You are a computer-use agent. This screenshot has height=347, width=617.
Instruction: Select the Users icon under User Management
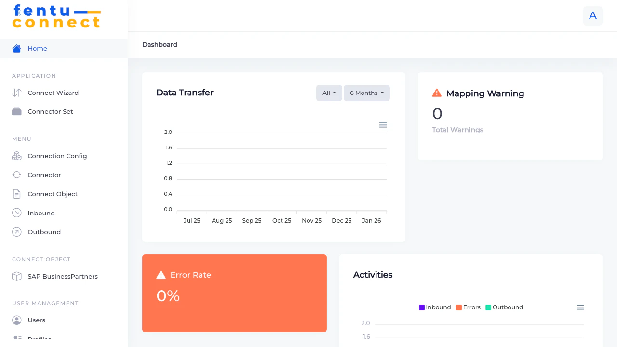click(x=16, y=320)
